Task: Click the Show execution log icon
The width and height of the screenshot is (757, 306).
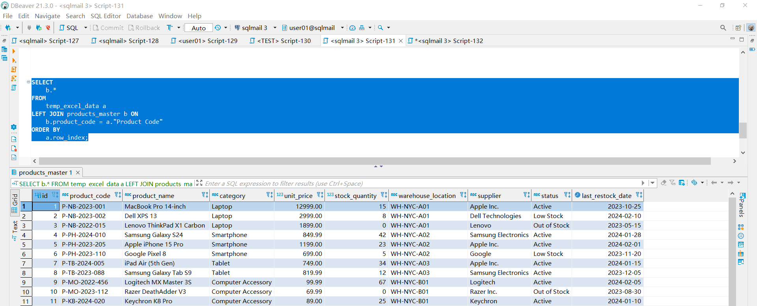Action: coord(14,148)
